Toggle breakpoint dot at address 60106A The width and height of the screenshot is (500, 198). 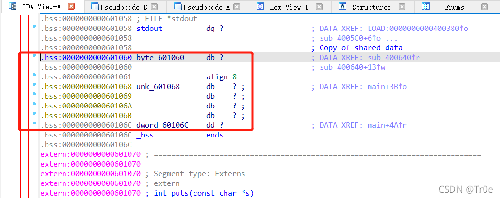(x=34, y=104)
